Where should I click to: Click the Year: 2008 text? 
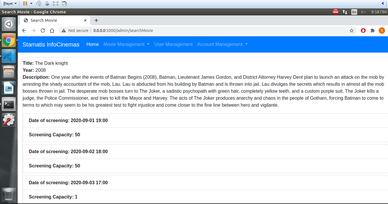(34, 70)
